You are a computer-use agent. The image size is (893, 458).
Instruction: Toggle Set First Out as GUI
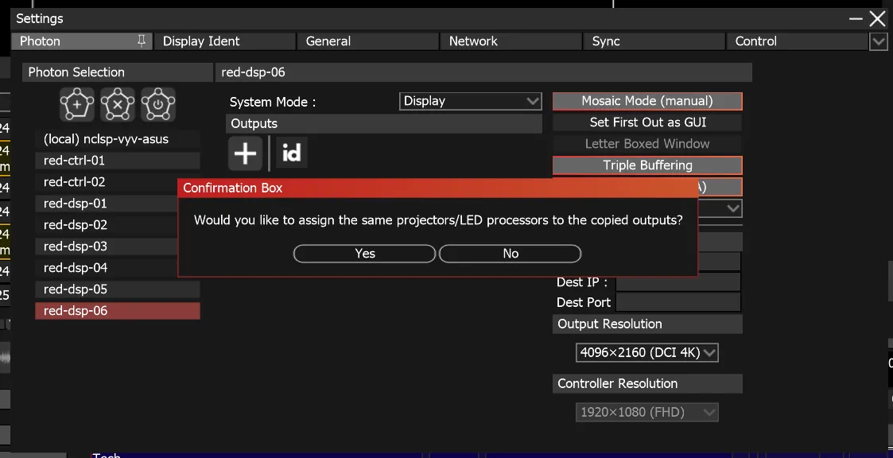tap(647, 122)
